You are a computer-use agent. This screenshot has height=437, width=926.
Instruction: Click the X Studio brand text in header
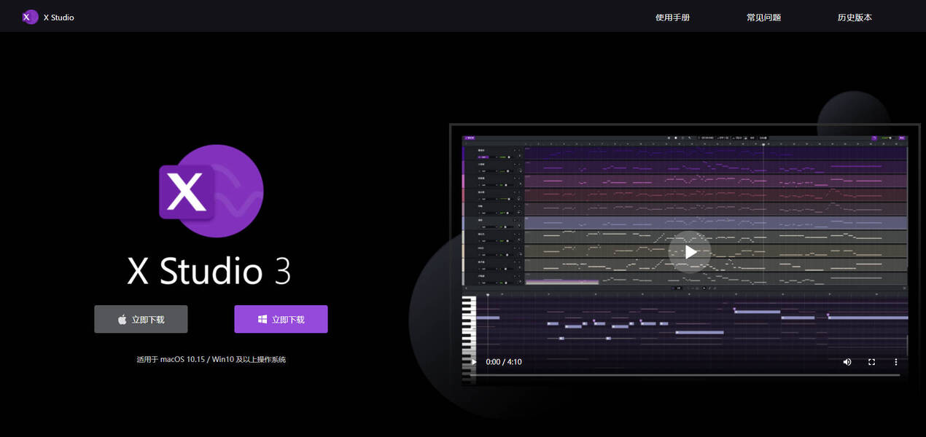tap(59, 17)
